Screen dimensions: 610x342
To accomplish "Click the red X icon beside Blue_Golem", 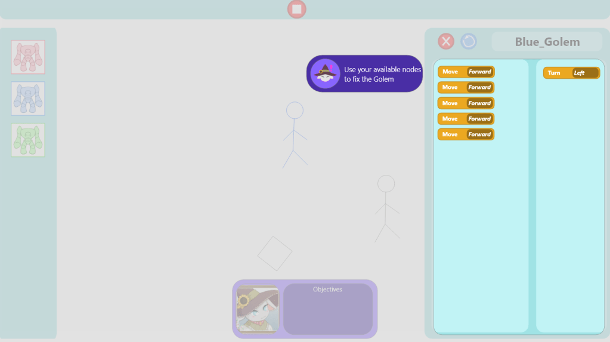I will [446, 41].
